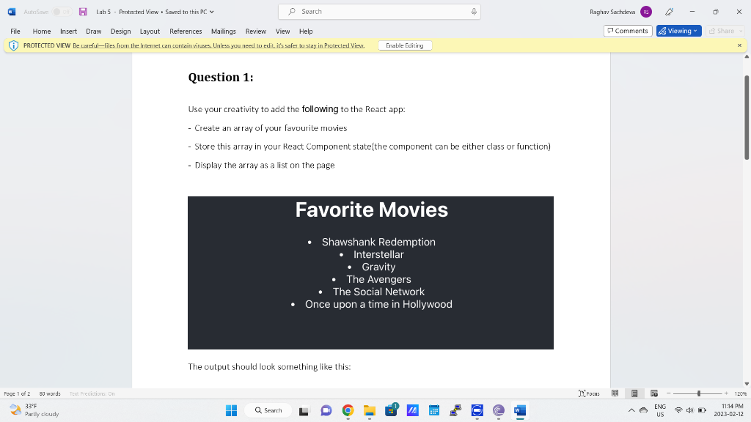Click the Enable Editing button
Screen dimensions: 751x422
click(x=404, y=45)
